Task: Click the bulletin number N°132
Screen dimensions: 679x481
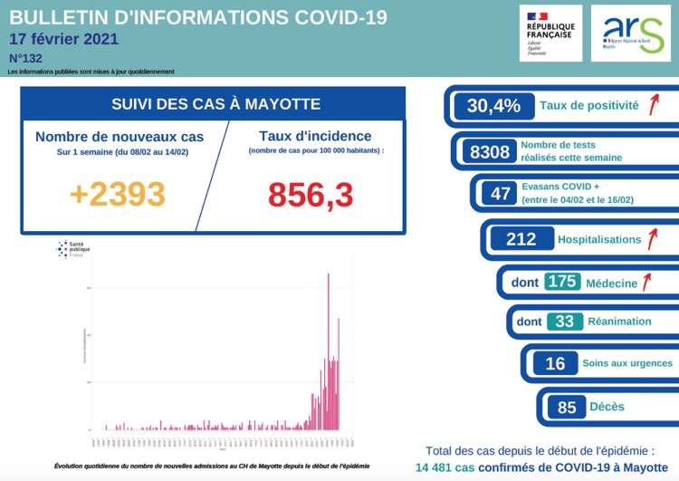Action: 25,58
